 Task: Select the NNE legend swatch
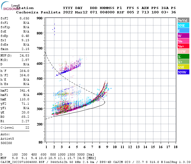pyautogui.click(x=183, y=25)
